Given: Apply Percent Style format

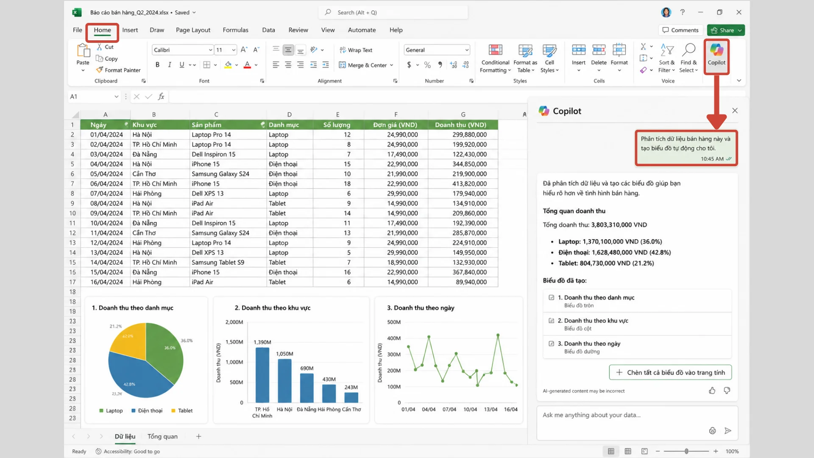Looking at the screenshot, I should (427, 65).
